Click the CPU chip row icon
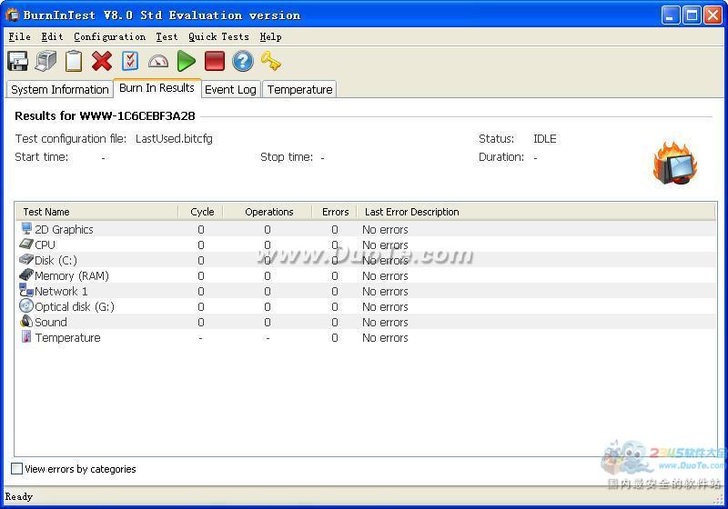This screenshot has width=728, height=509. click(26, 244)
